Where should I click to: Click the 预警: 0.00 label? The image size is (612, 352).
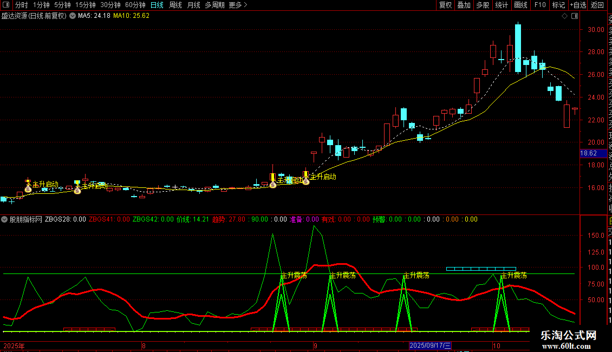387,219
